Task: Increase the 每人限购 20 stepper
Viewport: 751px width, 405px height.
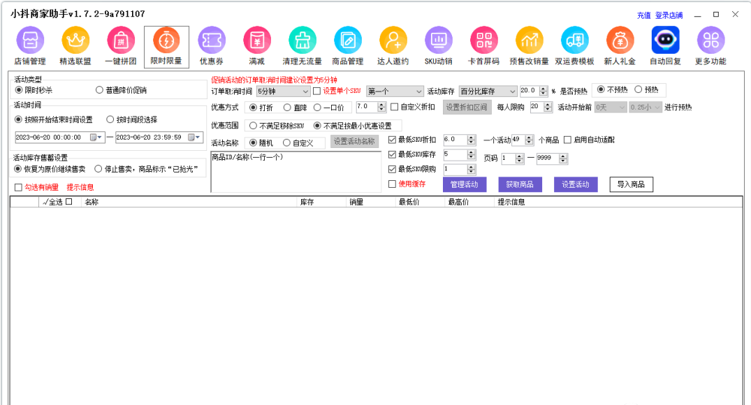Action: coord(548,105)
